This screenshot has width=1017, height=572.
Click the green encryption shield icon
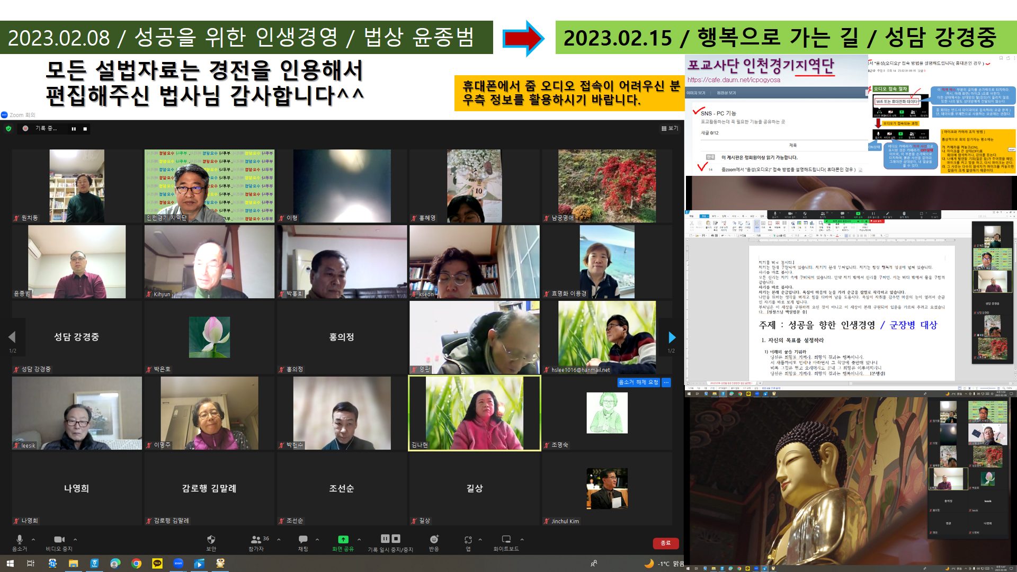pyautogui.click(x=8, y=128)
